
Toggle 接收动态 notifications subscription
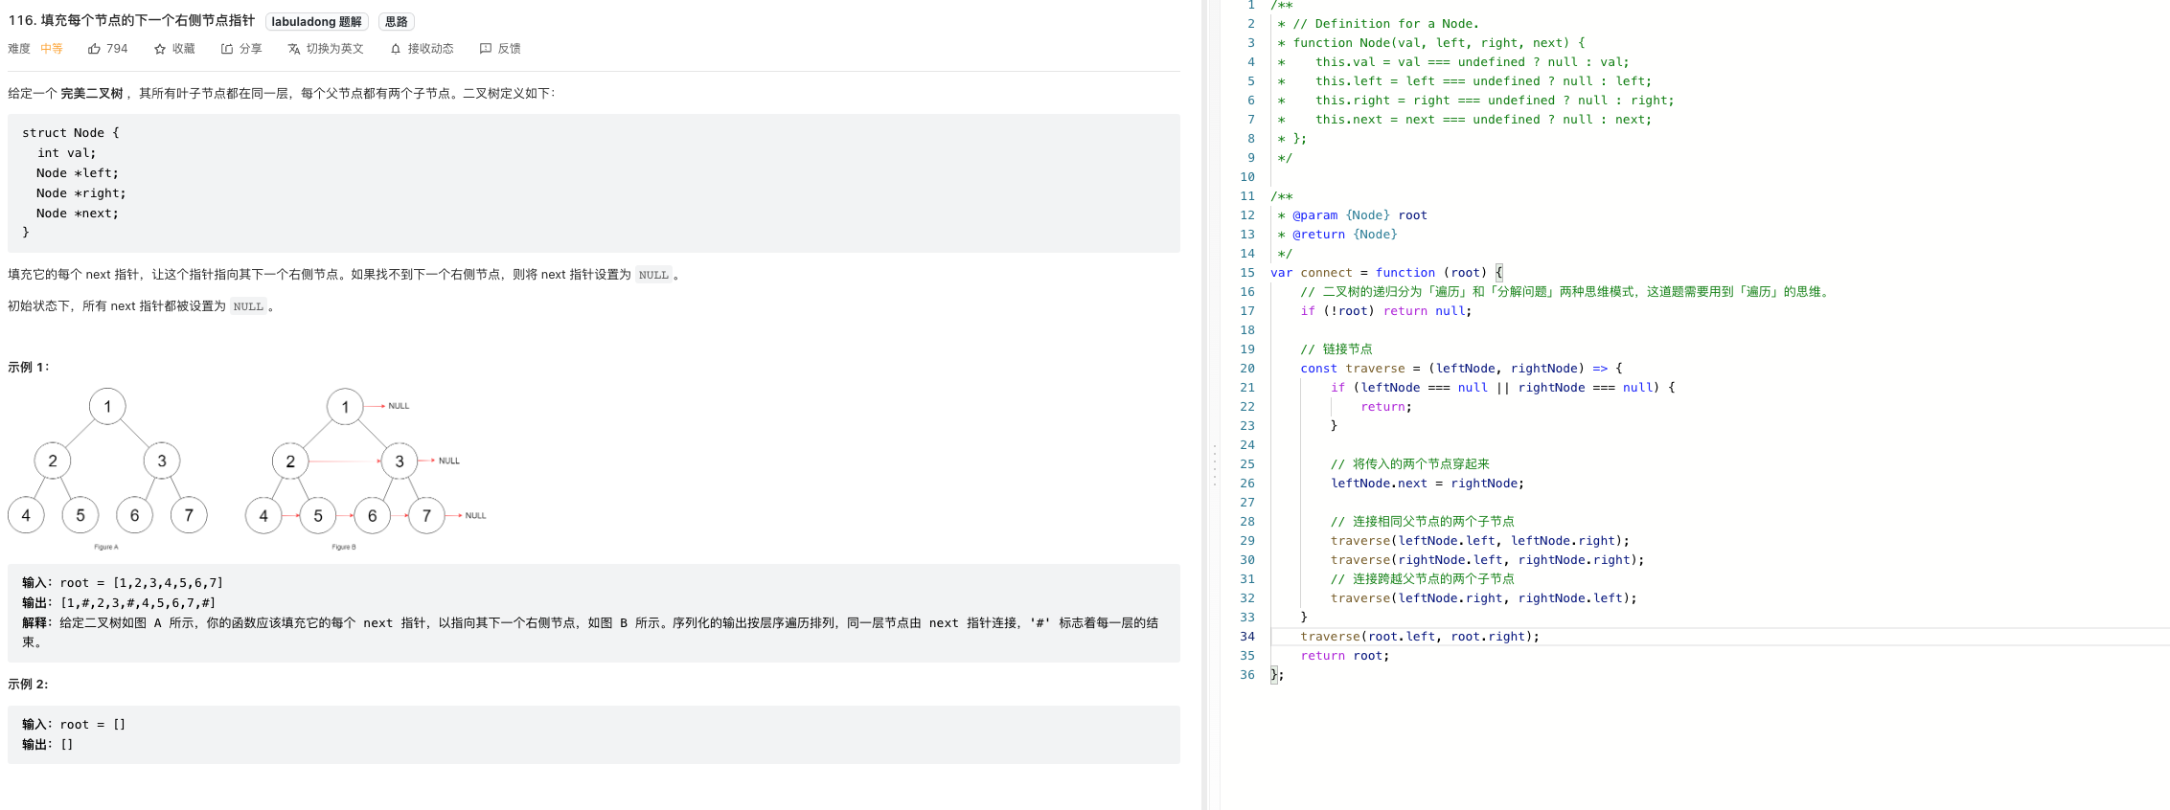coord(431,49)
